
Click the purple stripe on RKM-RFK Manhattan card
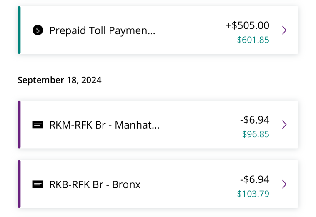click(19, 124)
